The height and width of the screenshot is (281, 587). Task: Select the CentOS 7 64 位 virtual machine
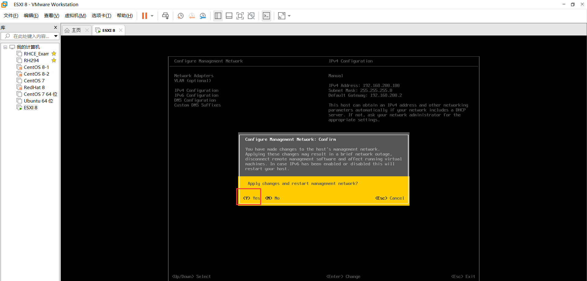[x=40, y=94]
